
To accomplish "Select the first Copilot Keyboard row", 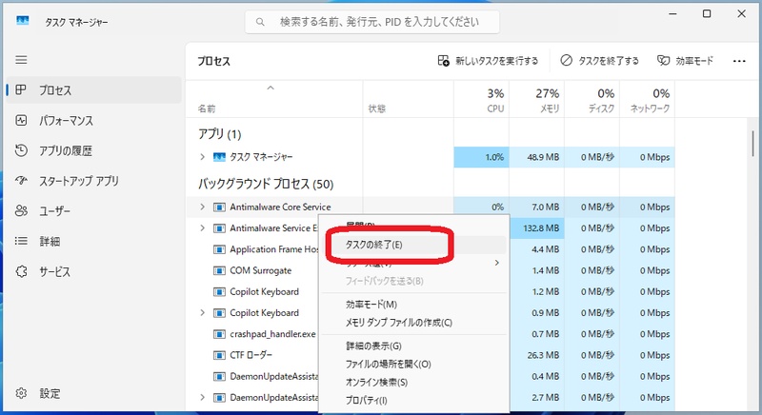I will 265,291.
